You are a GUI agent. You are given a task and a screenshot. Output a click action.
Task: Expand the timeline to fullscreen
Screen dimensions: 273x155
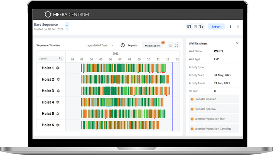pyautogui.click(x=176, y=45)
